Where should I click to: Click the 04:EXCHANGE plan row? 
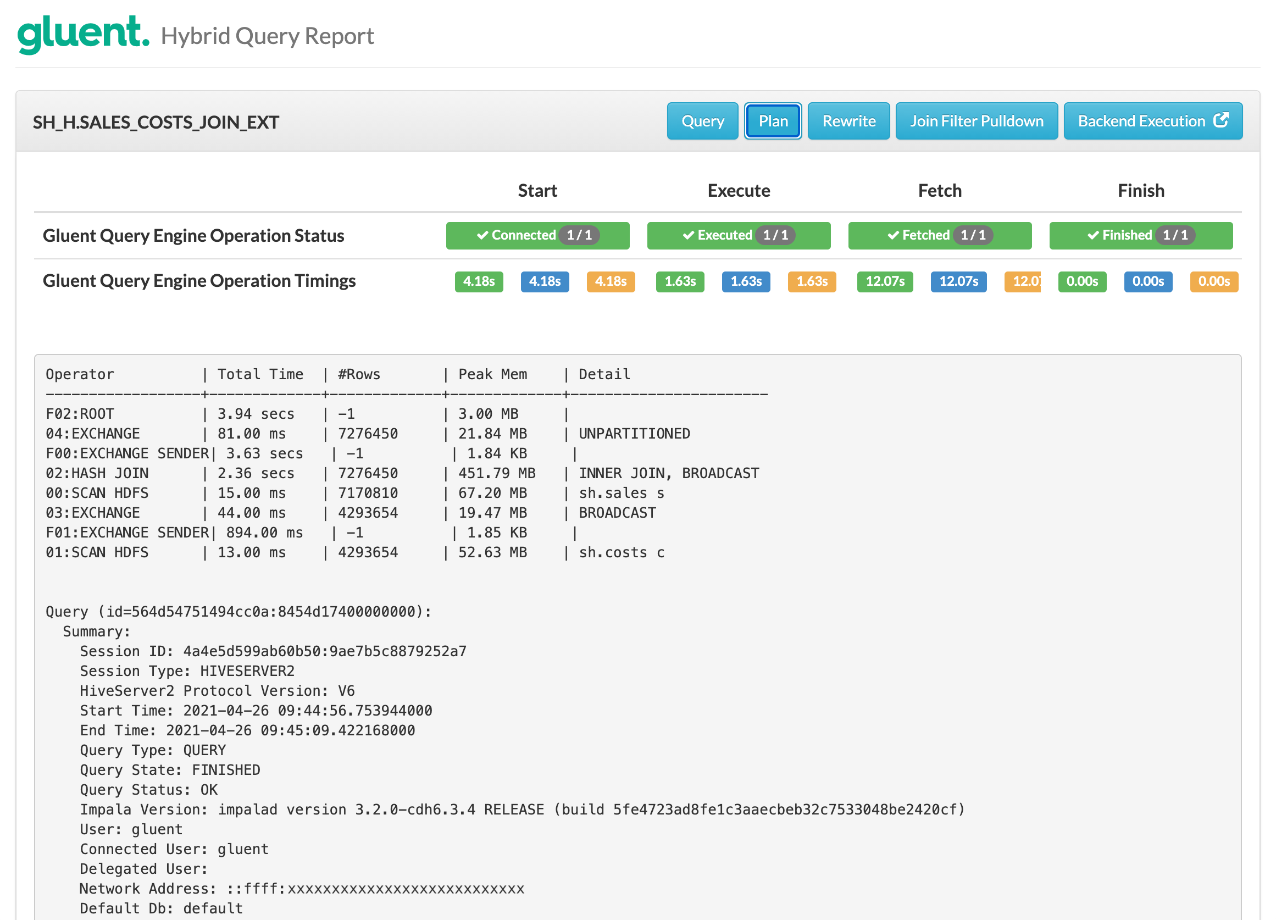coord(368,434)
